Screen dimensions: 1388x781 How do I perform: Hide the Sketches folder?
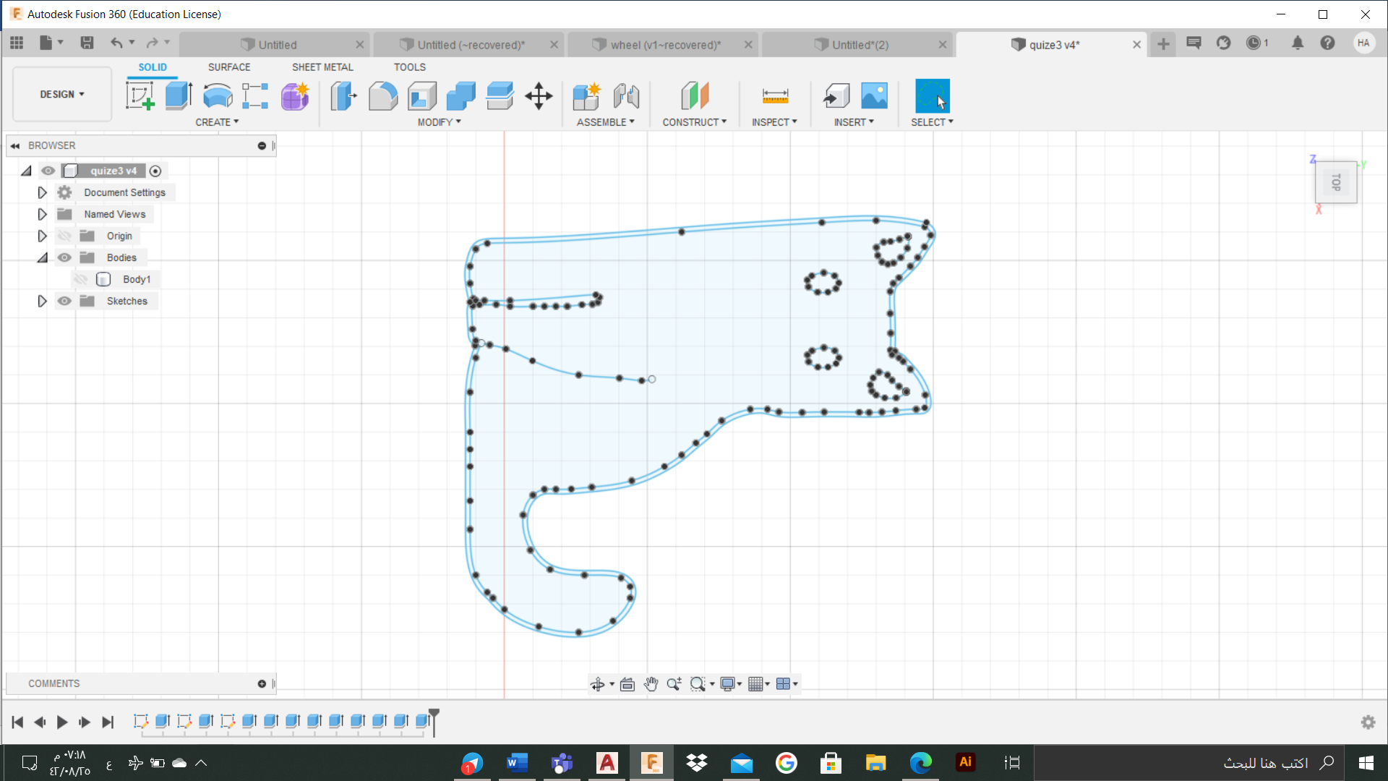64,301
